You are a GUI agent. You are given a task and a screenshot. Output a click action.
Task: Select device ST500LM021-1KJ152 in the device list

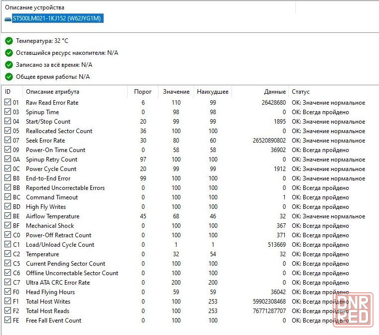click(58, 18)
